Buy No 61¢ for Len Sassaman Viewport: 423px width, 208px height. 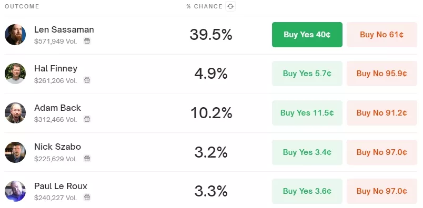coord(382,35)
